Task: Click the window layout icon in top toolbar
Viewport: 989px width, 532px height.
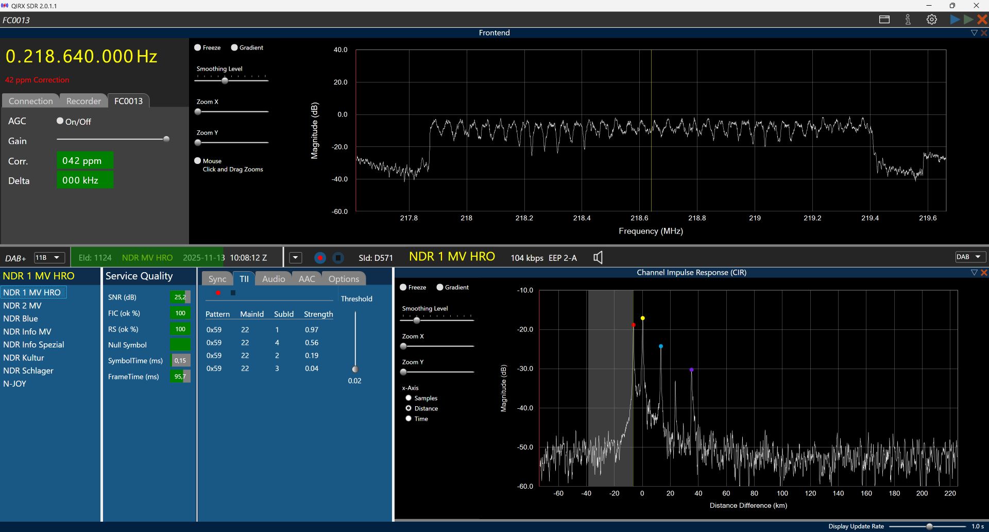Action: pos(884,20)
